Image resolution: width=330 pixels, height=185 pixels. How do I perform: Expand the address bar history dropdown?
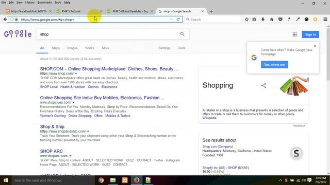pos(171,20)
